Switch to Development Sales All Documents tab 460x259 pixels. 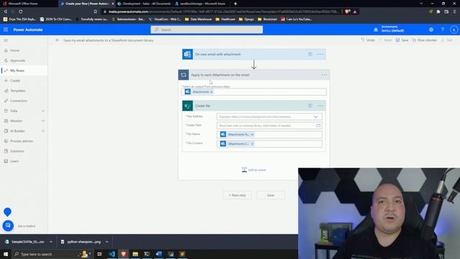click(x=144, y=4)
